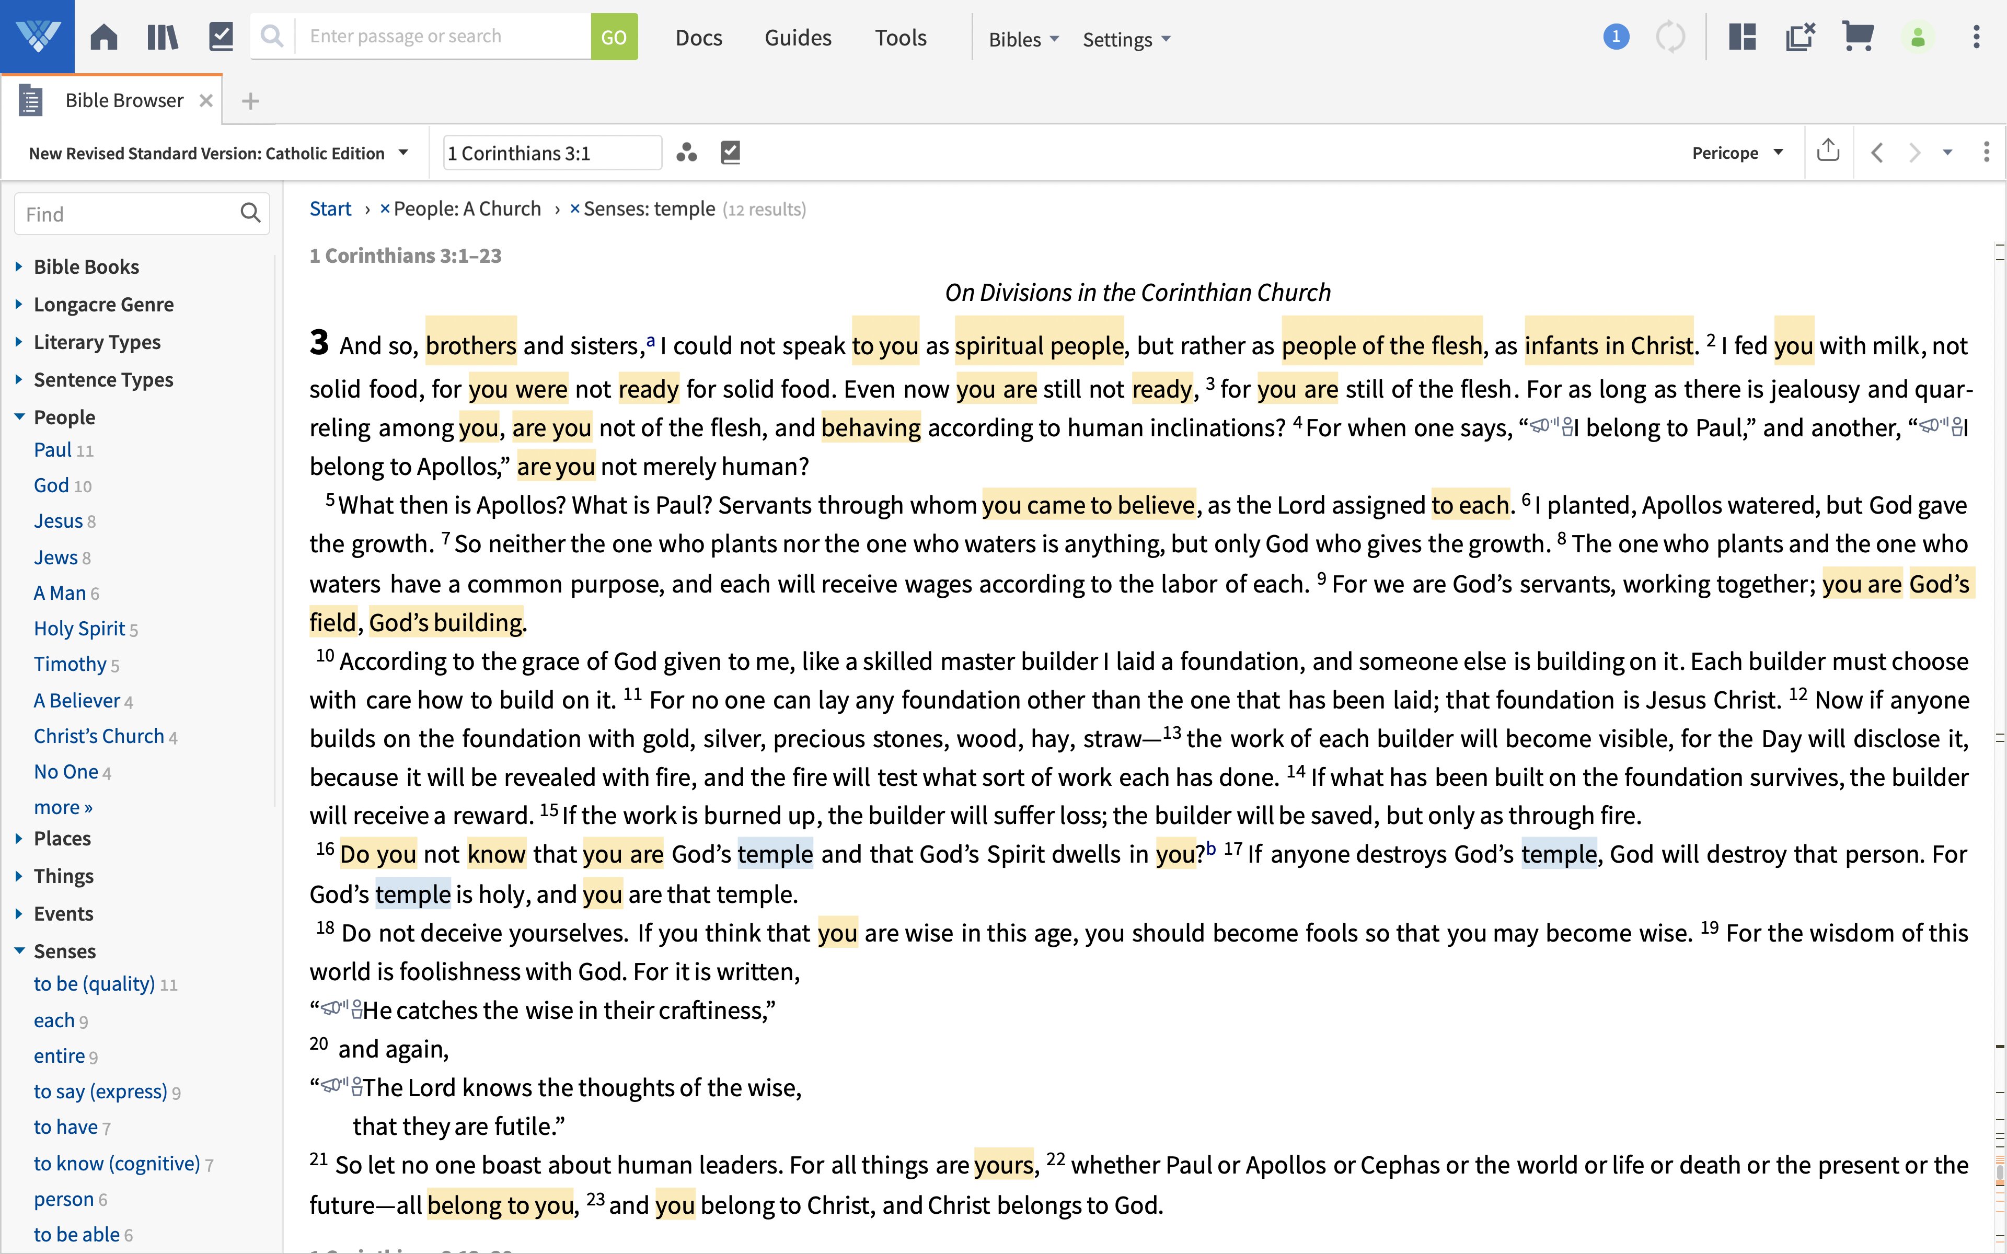Open the top-bar reading plan checklist icon
This screenshot has height=1254, width=2007.
[x=221, y=37]
